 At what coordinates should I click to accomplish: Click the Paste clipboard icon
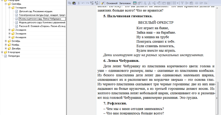(74, 3)
